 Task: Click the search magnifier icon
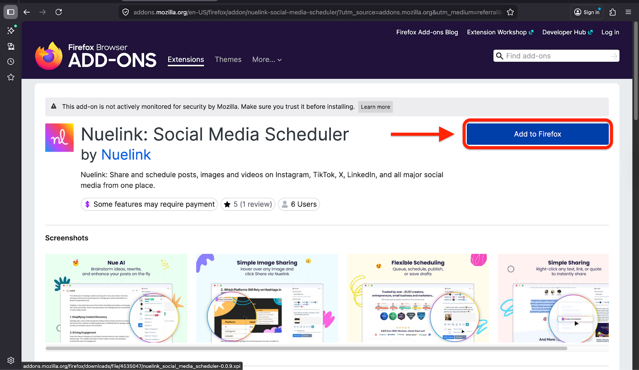coord(500,56)
